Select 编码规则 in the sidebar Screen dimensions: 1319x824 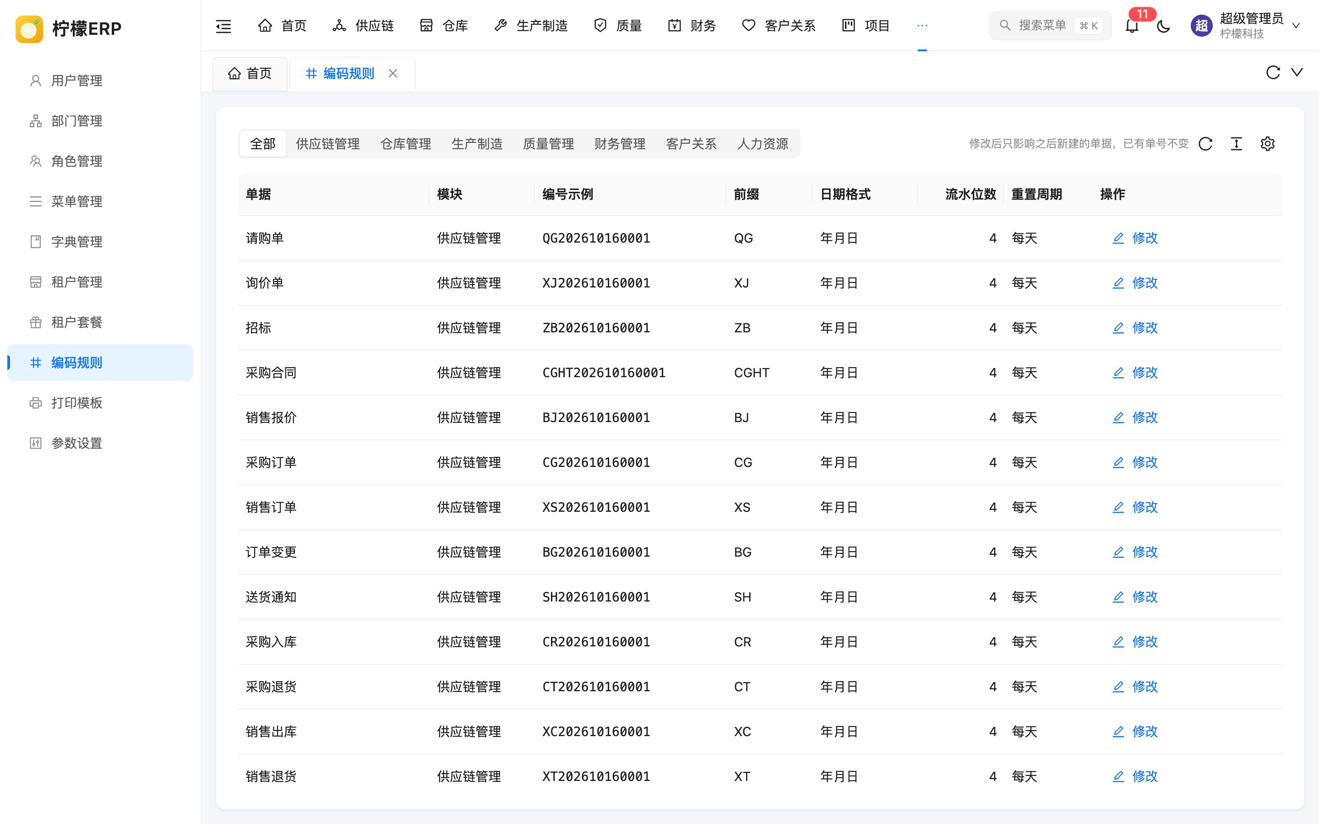(100, 363)
